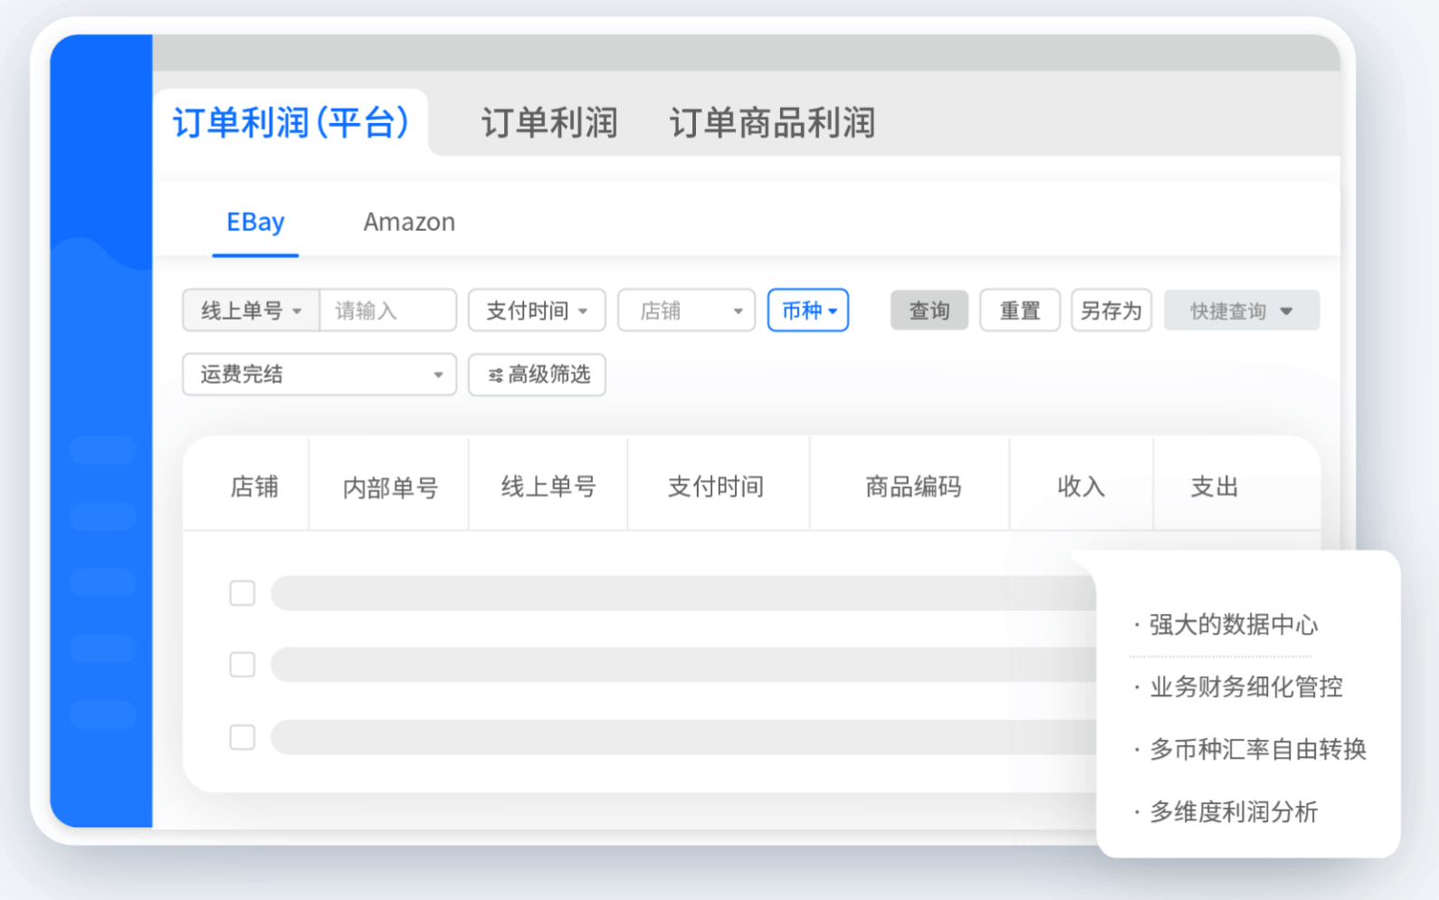Click the 强大的数据中心 text

pyautogui.click(x=1234, y=625)
